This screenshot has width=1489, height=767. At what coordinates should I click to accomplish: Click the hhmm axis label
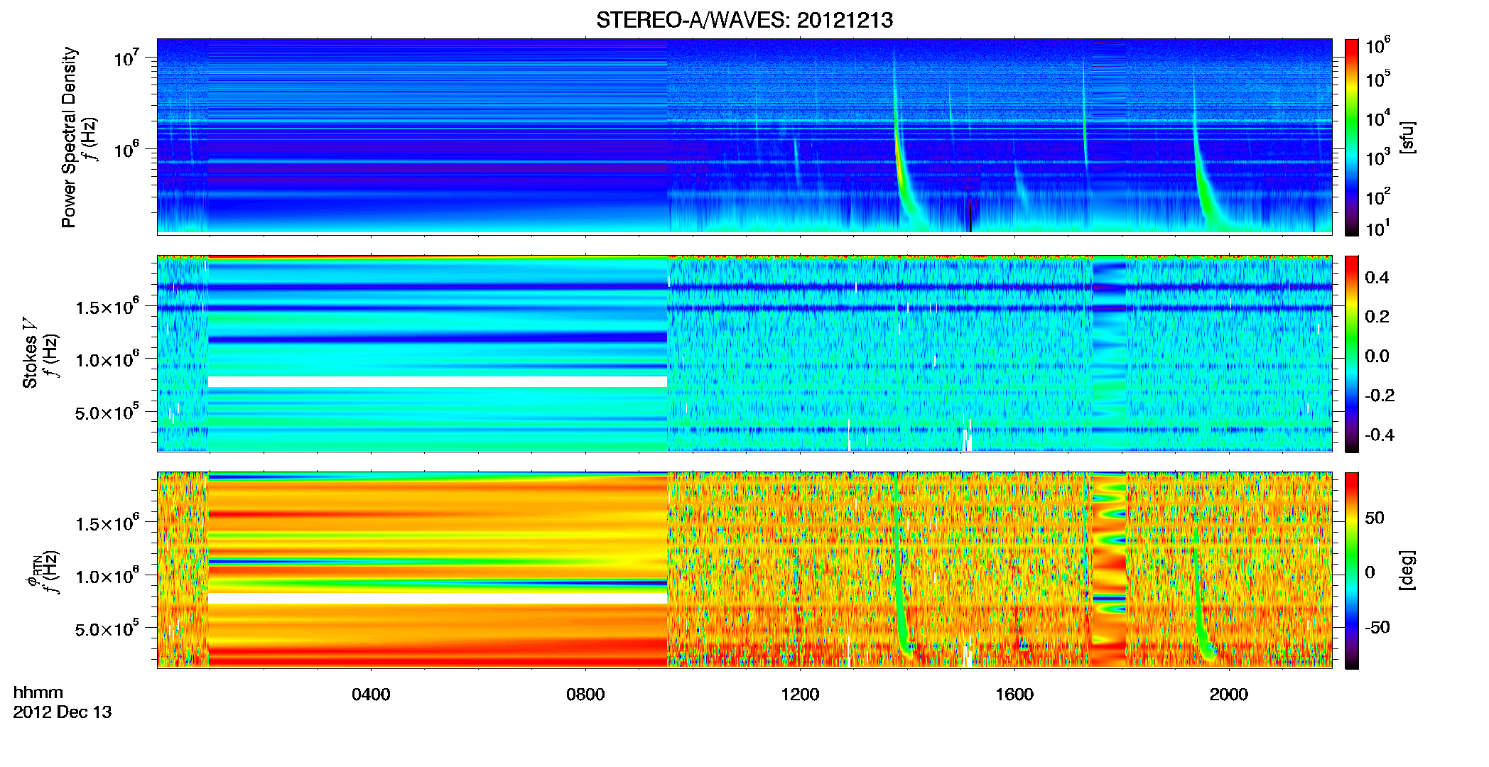pos(38,693)
